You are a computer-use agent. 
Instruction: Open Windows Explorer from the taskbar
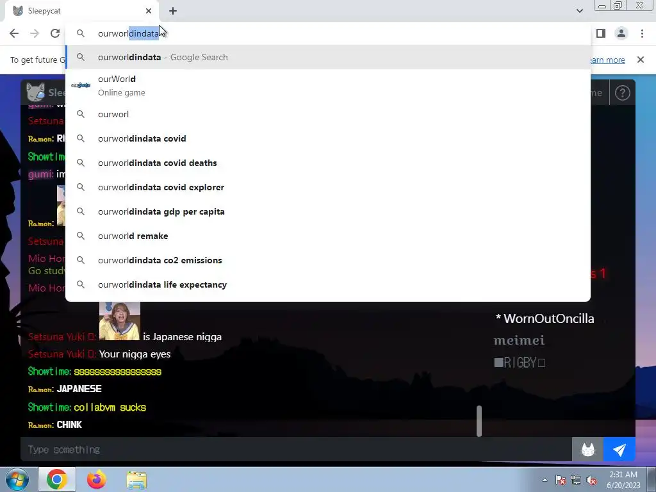tap(137, 480)
